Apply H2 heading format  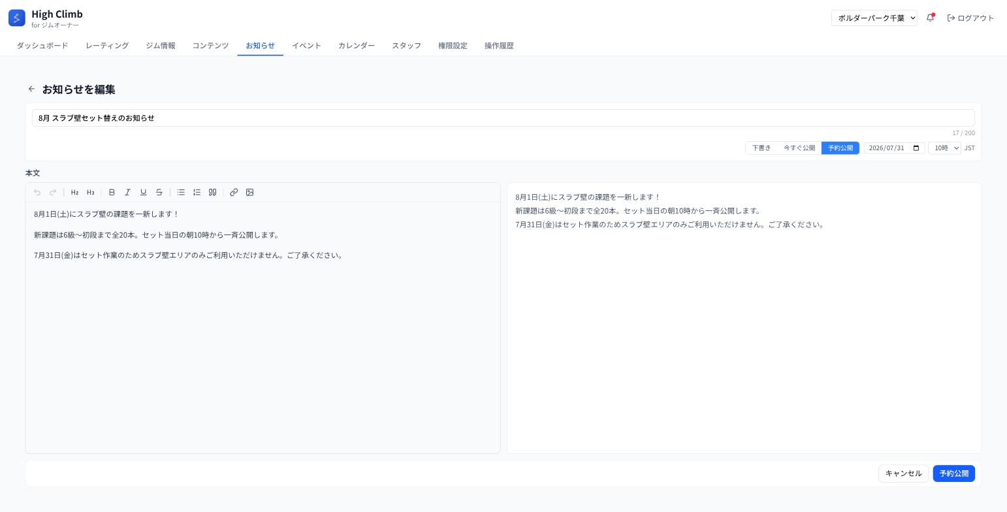[x=74, y=192]
